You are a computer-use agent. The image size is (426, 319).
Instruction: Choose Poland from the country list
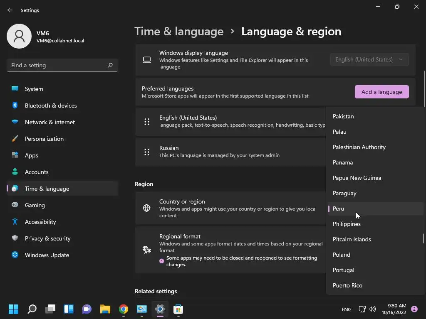pyautogui.click(x=376, y=255)
